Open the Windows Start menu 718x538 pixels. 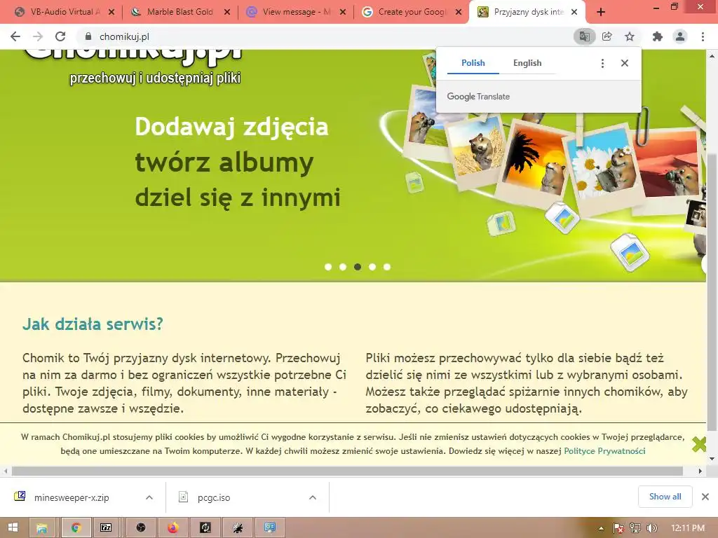(13, 527)
